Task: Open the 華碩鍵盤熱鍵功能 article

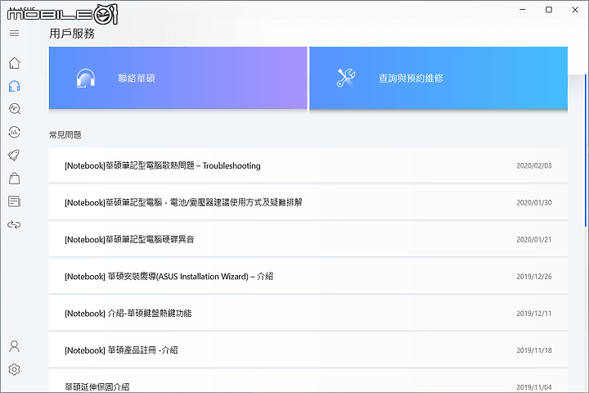Action: pyautogui.click(x=308, y=314)
